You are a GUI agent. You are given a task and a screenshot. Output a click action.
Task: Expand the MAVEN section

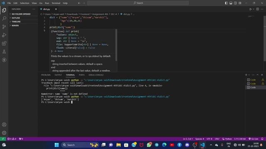pos(23,26)
